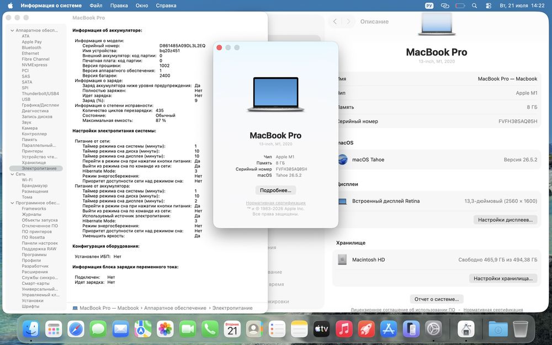This screenshot has height=345, width=552.
Task: Click battery serial D861485A09DL3L2EQ
Action: [182, 46]
